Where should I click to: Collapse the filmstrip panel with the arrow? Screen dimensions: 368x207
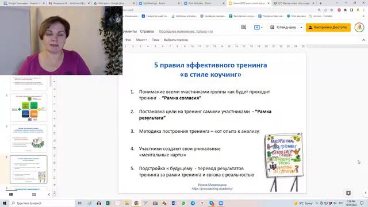tap(49, 194)
